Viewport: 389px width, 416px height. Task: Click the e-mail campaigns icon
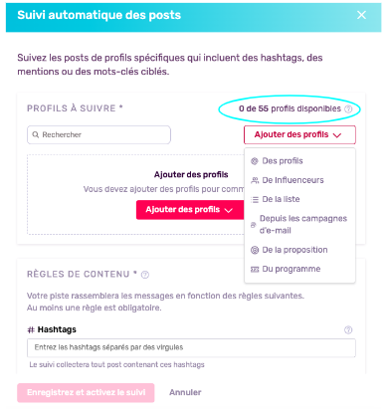(x=253, y=225)
